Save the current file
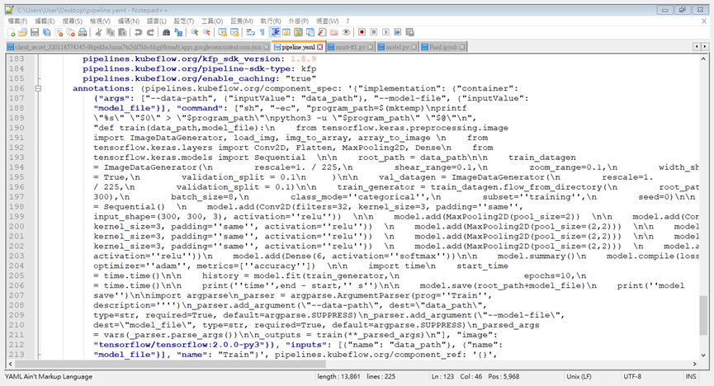Viewport: 714px width, 386px height. coord(35,32)
